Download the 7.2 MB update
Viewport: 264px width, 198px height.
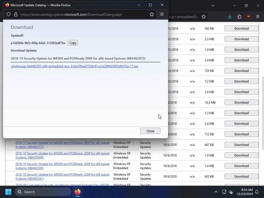[x=241, y=81]
